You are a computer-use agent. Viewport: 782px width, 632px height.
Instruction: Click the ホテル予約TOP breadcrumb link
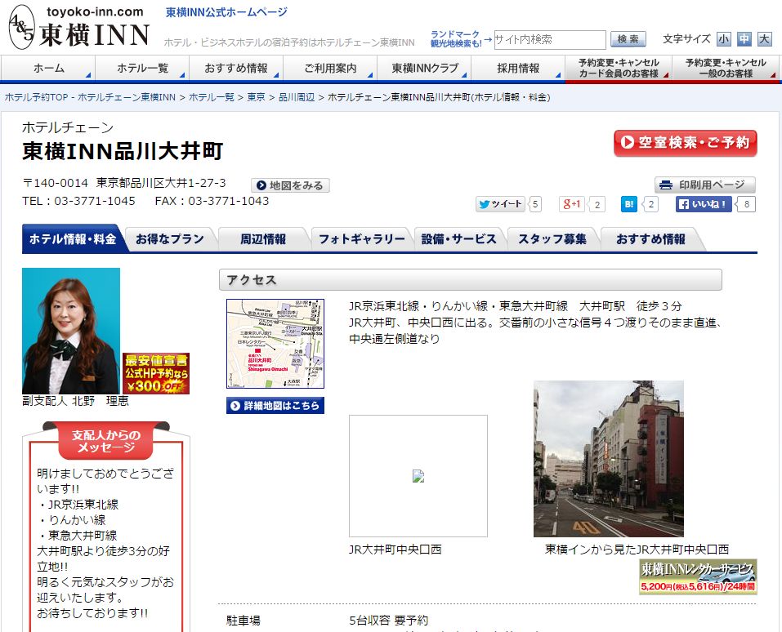click(x=90, y=97)
